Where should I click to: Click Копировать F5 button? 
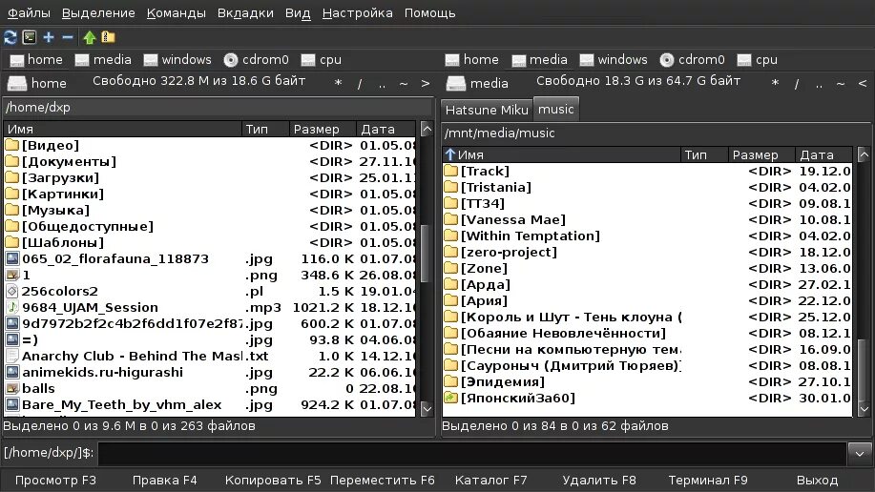(273, 481)
